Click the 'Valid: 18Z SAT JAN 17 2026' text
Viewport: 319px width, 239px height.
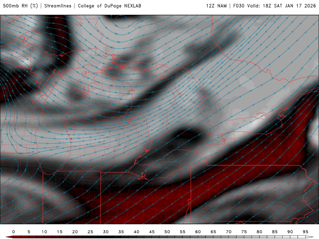click(282, 6)
